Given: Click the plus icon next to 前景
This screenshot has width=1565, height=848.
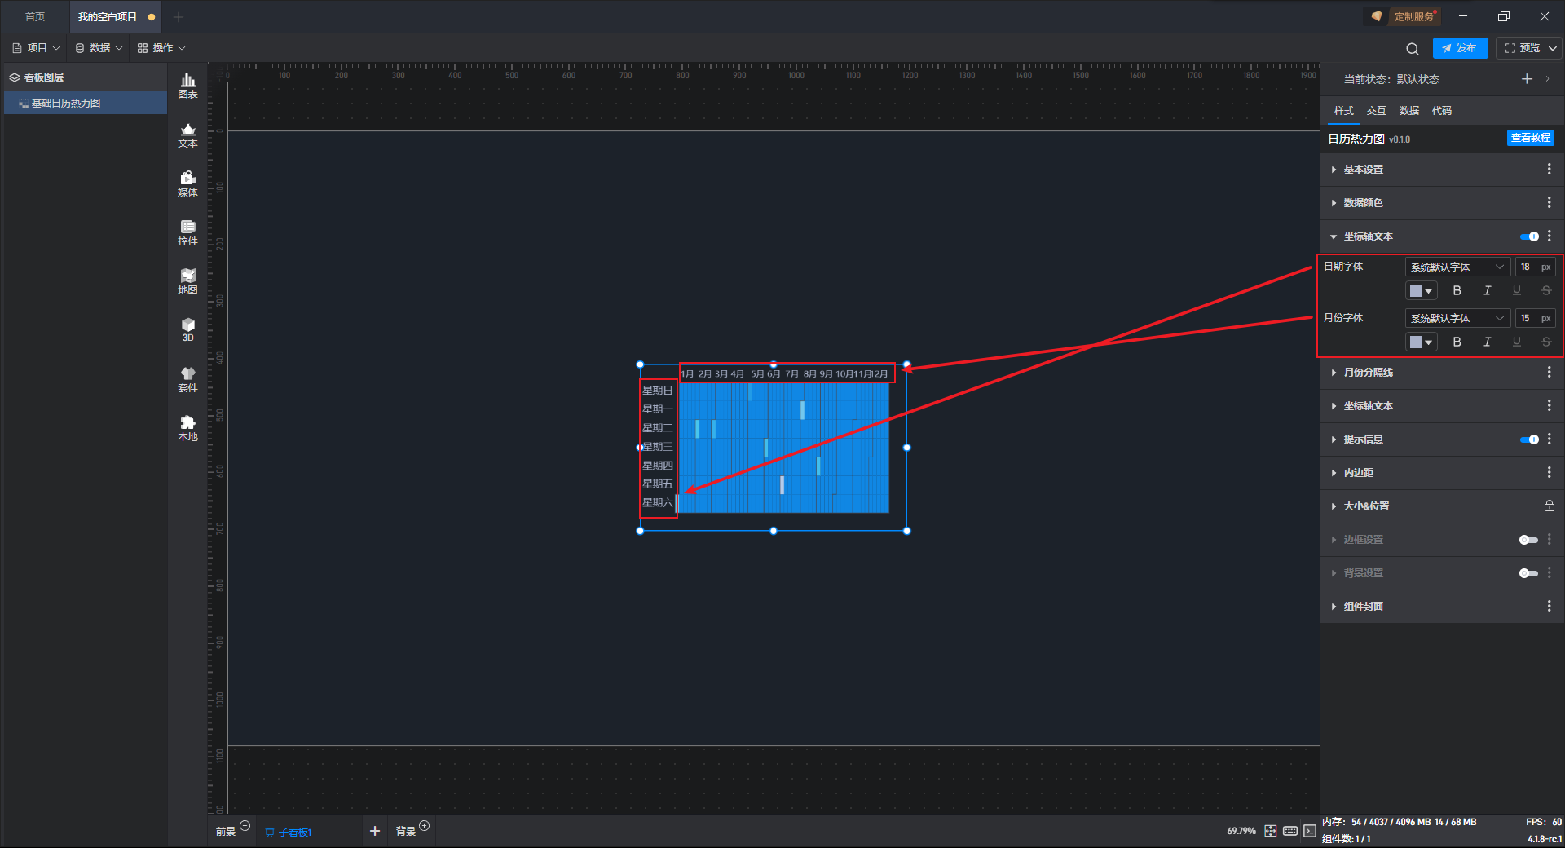Looking at the screenshot, I should [x=245, y=826].
